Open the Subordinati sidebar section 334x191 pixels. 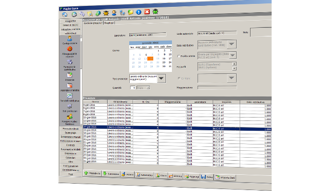point(71,33)
